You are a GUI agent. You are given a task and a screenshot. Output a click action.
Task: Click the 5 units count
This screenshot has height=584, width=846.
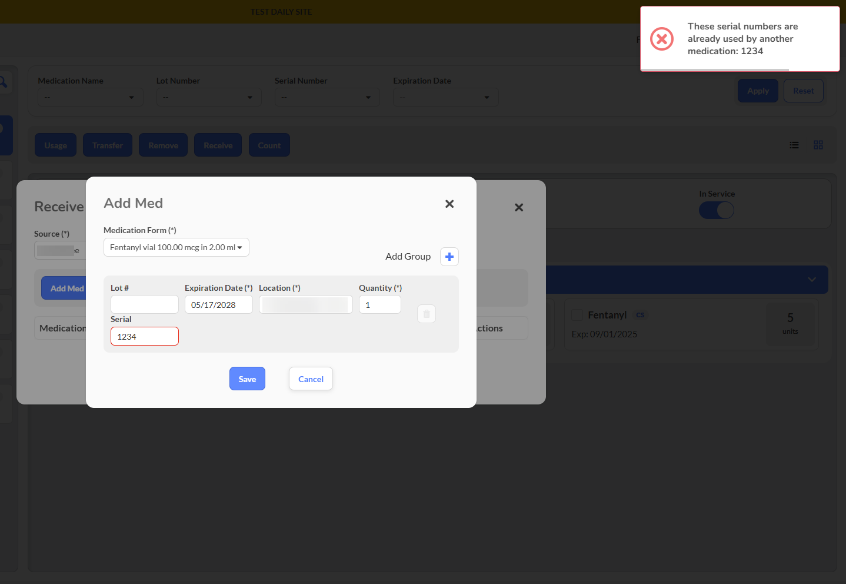790,323
